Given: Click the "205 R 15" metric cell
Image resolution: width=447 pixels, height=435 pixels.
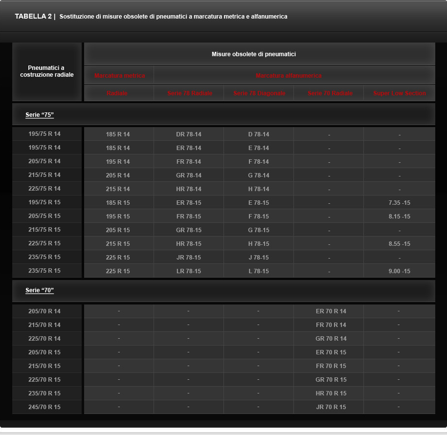Looking at the screenshot, I should (x=118, y=230).
